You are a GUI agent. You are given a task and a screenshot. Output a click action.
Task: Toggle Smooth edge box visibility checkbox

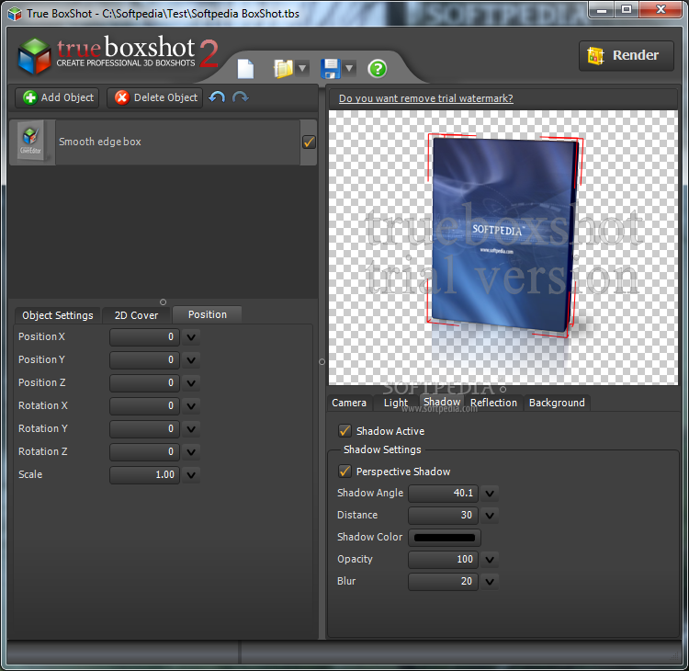[309, 142]
